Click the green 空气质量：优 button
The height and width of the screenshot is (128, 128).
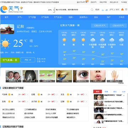click(x=10, y=60)
